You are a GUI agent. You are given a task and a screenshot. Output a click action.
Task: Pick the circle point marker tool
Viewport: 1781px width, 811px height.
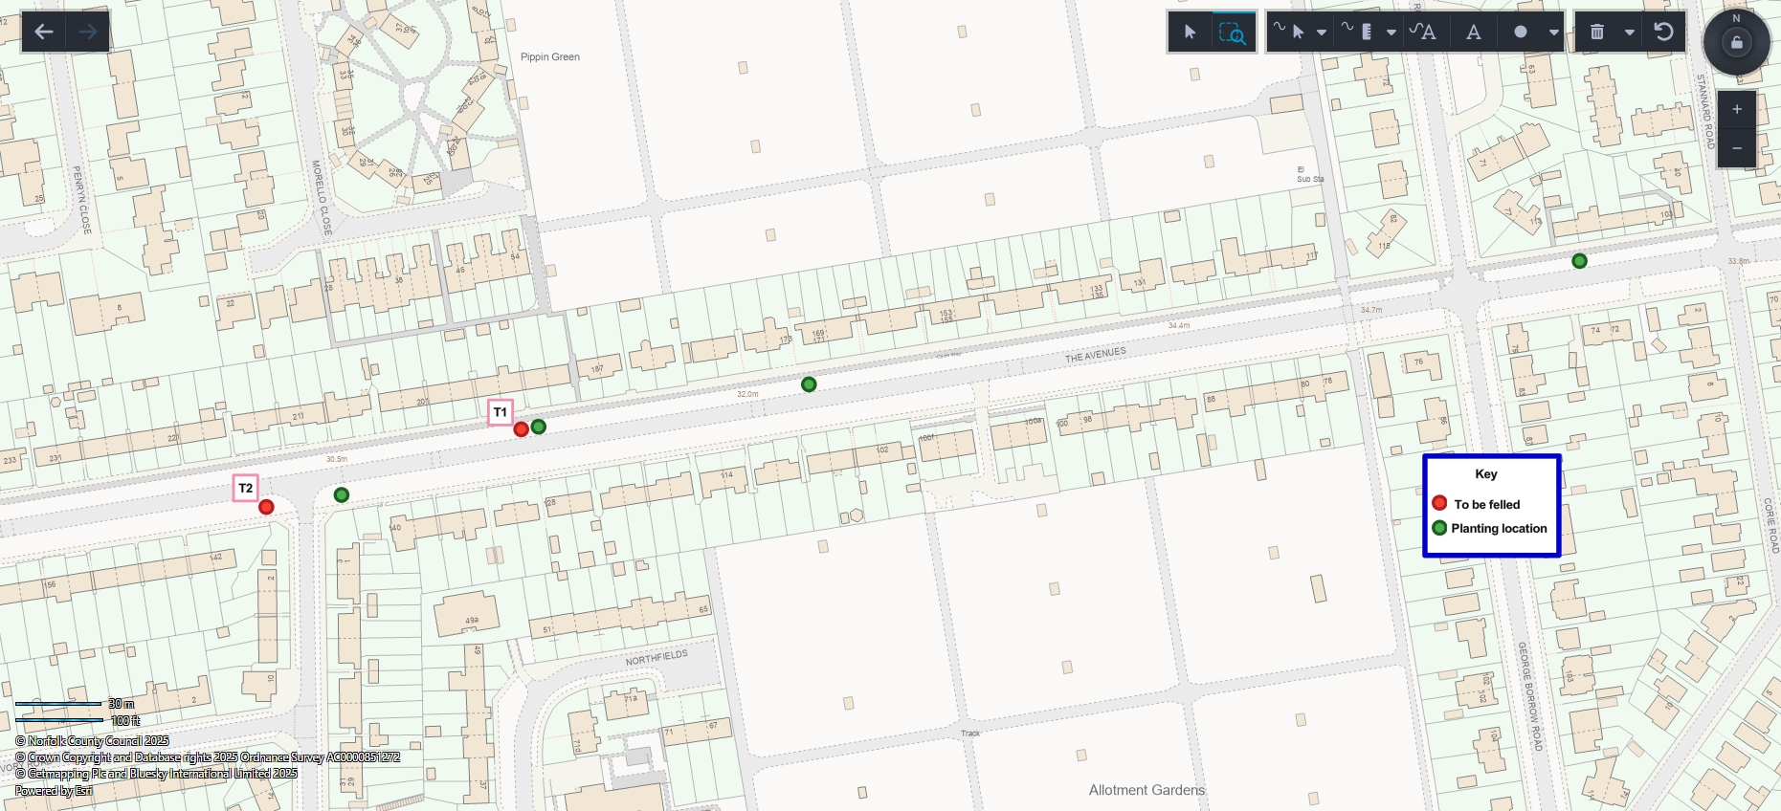1521,33
